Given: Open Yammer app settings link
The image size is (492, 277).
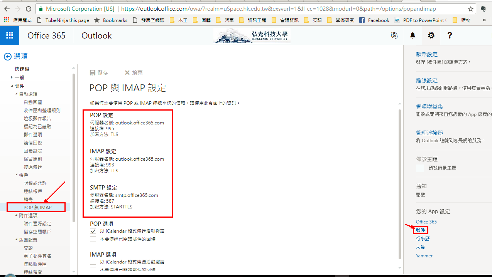Looking at the screenshot, I should coord(424,256).
